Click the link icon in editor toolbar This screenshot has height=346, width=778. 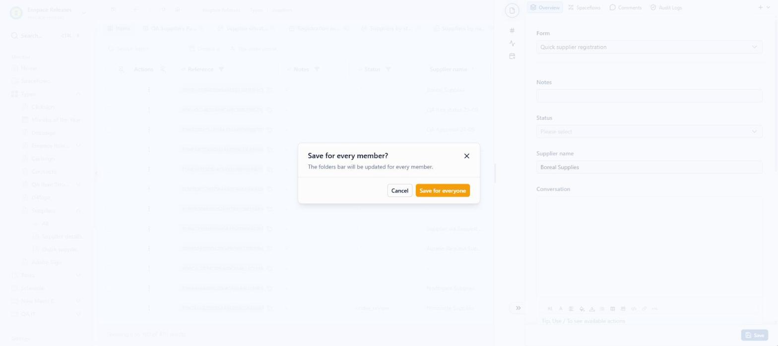tap(644, 309)
